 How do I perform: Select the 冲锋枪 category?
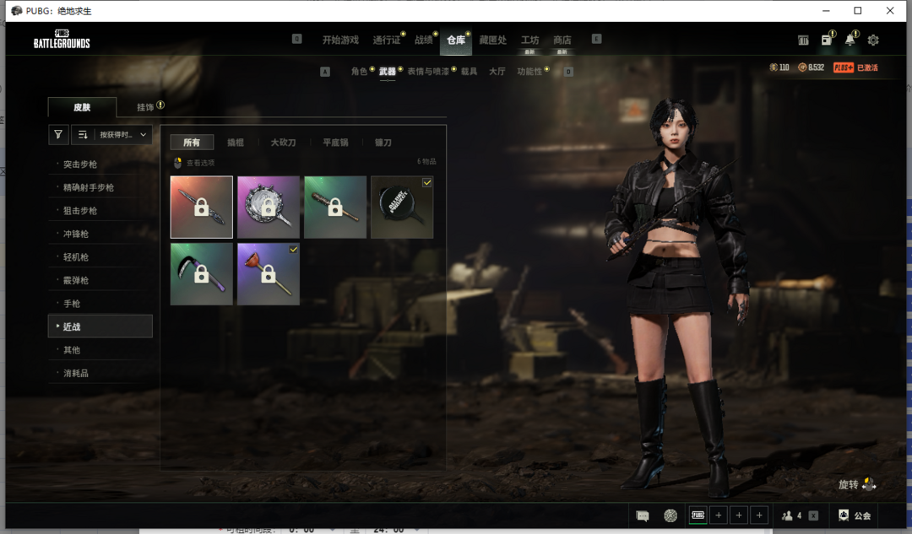tap(100, 235)
